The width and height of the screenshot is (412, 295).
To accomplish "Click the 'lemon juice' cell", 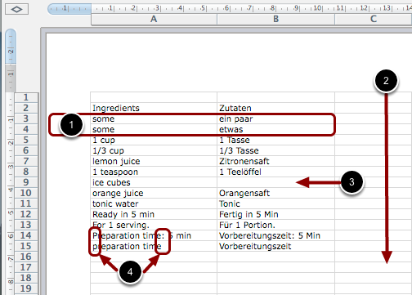I will tap(154, 161).
